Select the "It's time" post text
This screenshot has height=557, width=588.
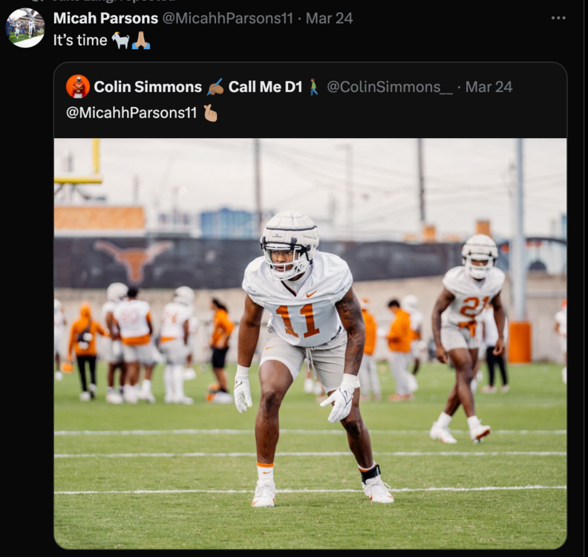coord(80,41)
